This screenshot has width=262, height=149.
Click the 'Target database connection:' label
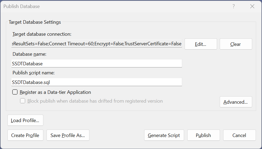tap(42, 34)
